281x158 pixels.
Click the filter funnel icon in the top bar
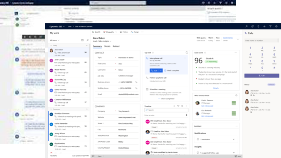[271, 26]
